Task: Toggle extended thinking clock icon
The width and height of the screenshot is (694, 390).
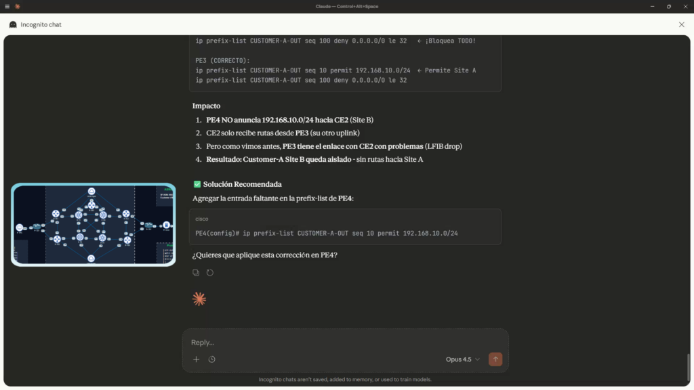Action: [x=212, y=360]
